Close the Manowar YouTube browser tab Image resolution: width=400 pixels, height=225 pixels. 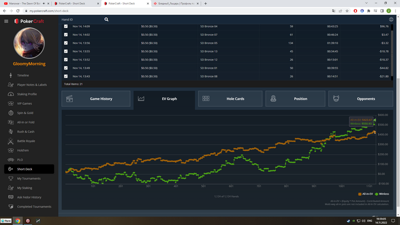[48, 3]
